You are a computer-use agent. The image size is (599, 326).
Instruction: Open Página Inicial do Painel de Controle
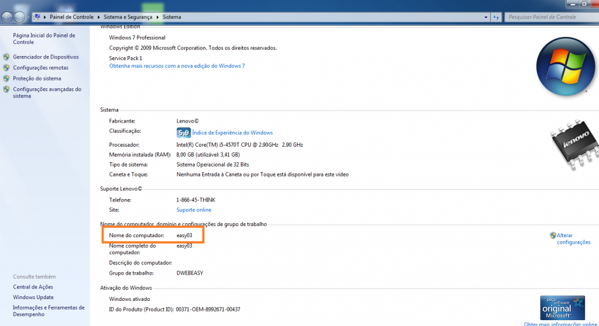tap(44, 39)
